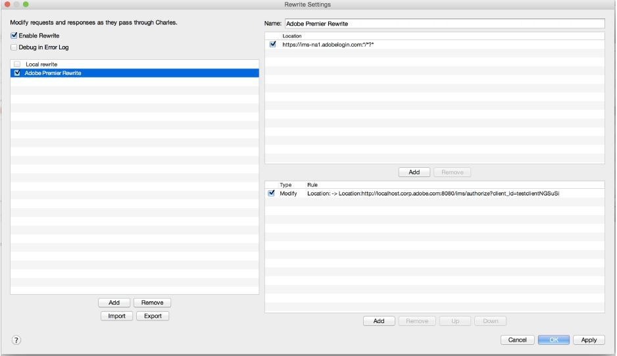Click Cancel to discard changes
The height and width of the screenshot is (356, 617).
click(517, 340)
